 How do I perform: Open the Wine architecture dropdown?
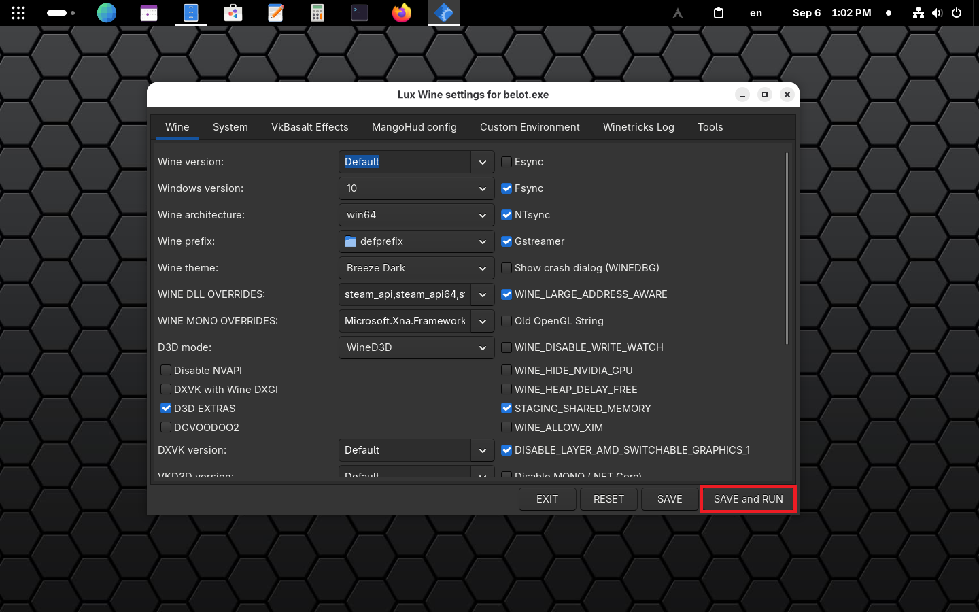[416, 215]
